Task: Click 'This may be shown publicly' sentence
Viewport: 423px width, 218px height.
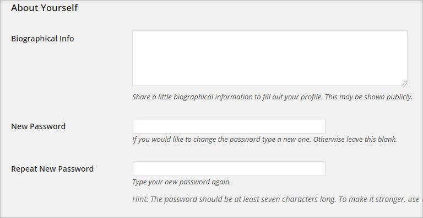Action: [369, 97]
